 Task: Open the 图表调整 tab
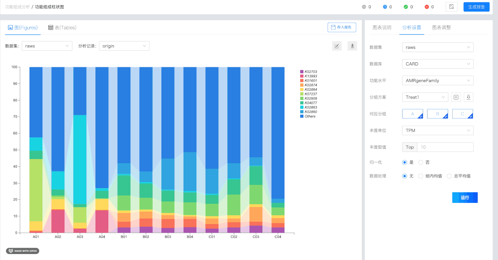[x=441, y=28]
